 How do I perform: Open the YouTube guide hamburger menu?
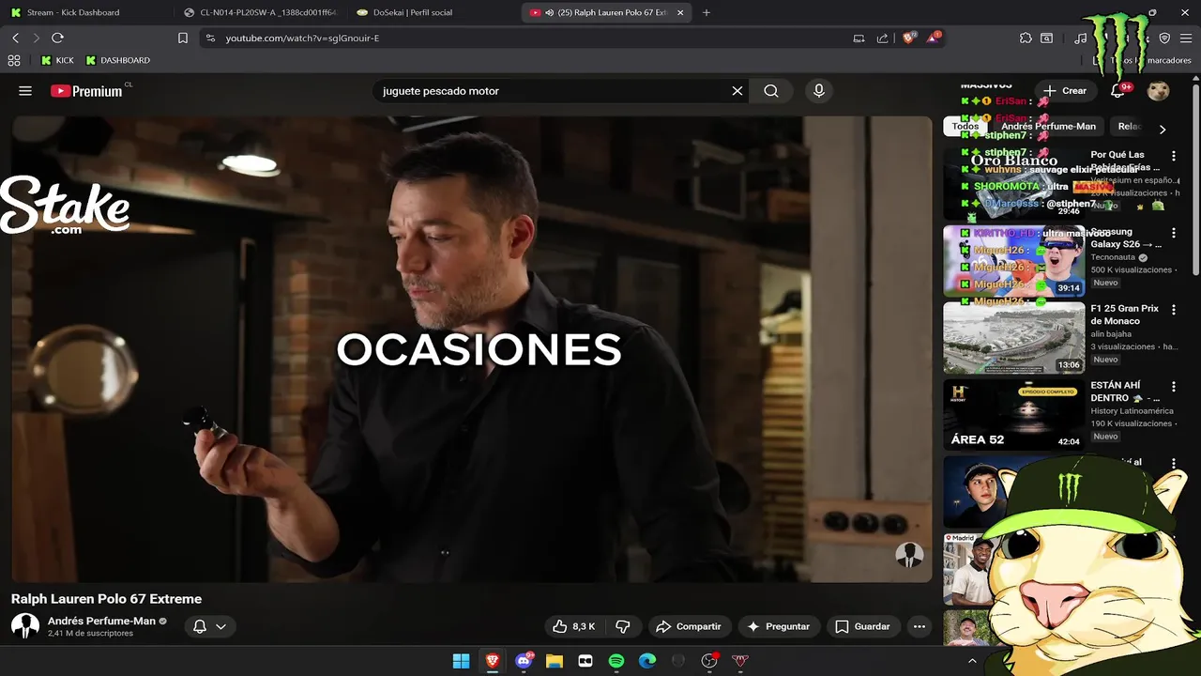pyautogui.click(x=25, y=91)
